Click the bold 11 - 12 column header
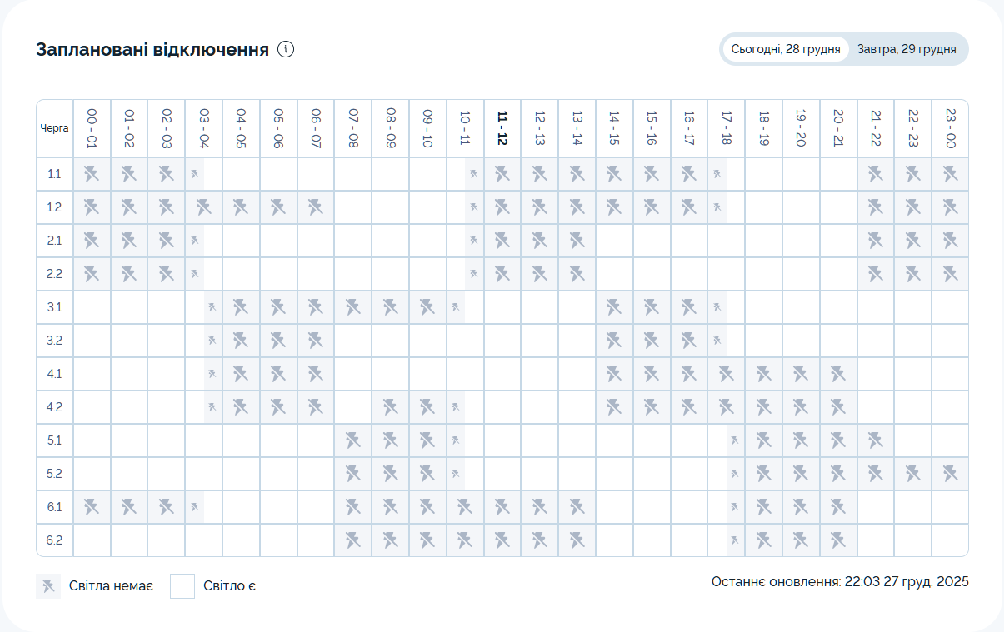The width and height of the screenshot is (1004, 632). tap(502, 128)
